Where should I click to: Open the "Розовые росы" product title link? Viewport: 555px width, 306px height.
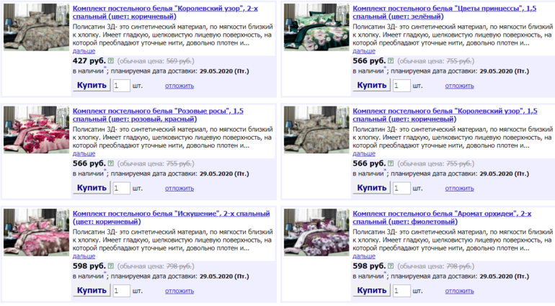[x=158, y=114]
